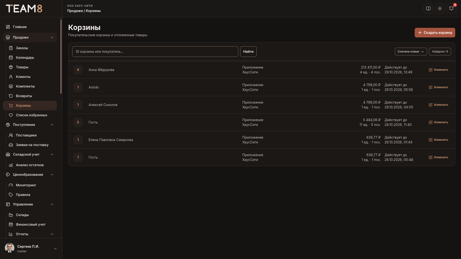Click the calendar icon beside Календарь

pyautogui.click(x=11, y=58)
